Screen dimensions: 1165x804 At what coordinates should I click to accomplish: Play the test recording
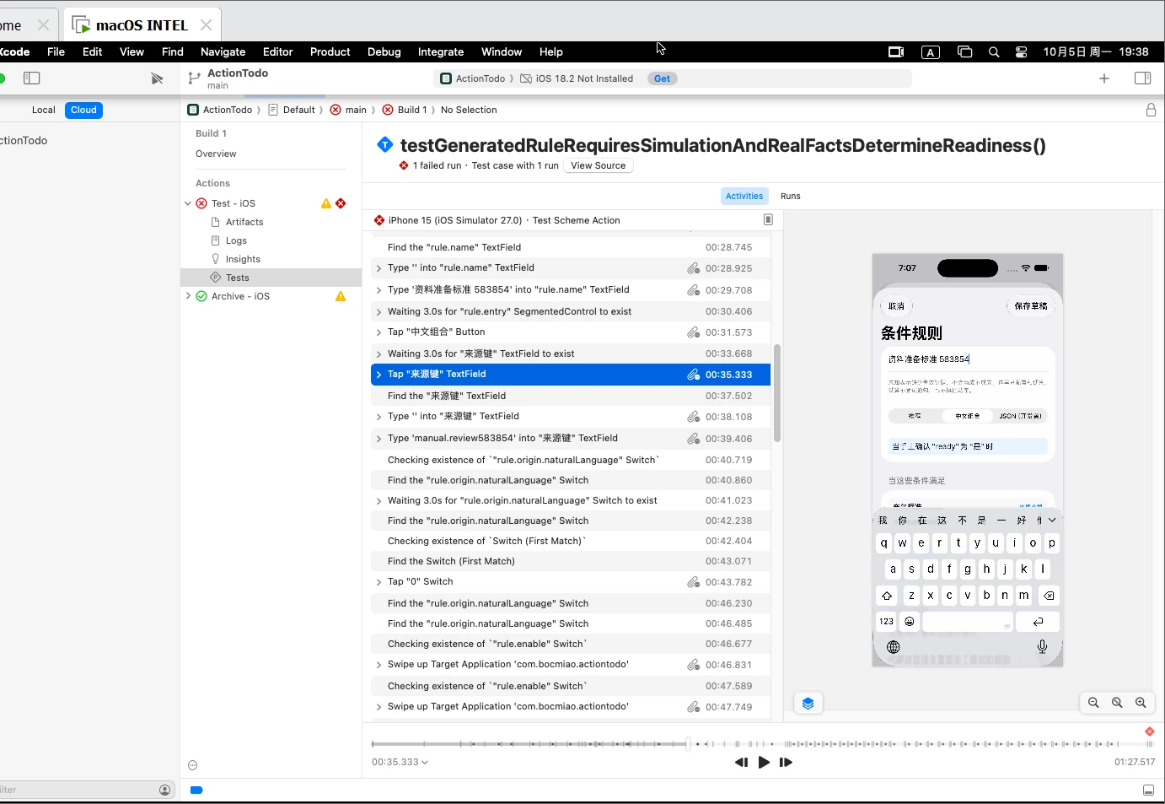click(764, 762)
